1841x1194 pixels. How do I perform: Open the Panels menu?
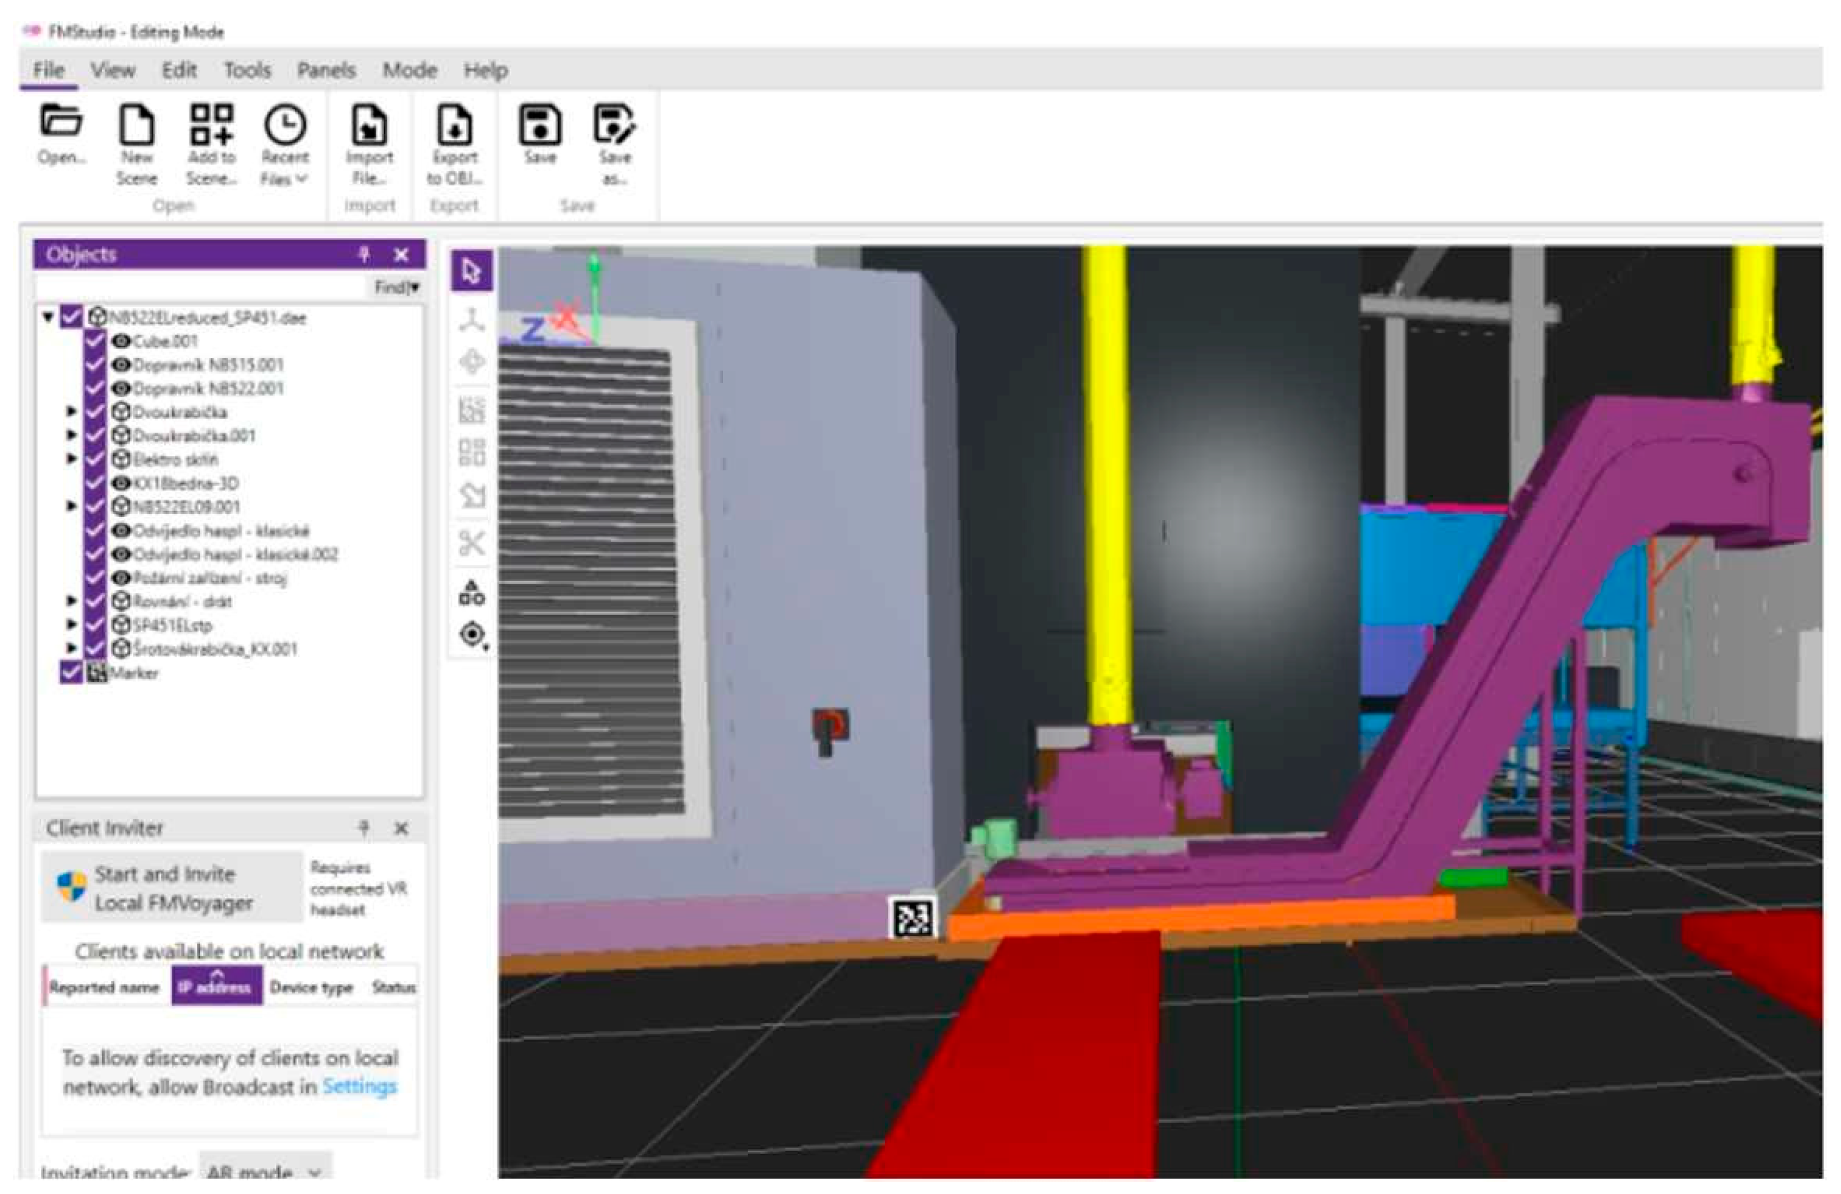click(x=326, y=71)
